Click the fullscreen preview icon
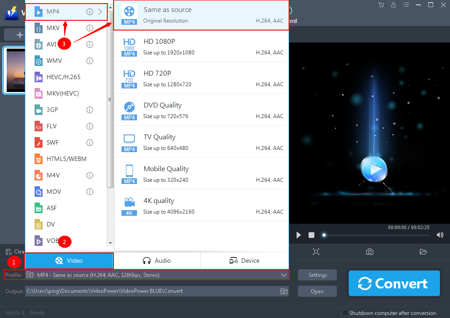 pos(316,251)
